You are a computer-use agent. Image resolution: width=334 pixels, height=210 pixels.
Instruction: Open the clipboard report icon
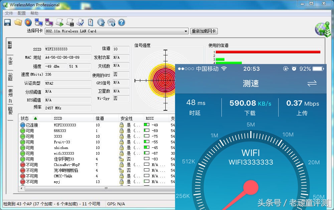tap(90, 22)
